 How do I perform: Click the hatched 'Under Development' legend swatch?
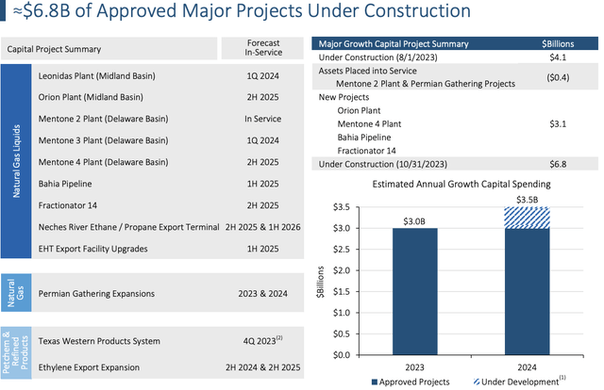point(477,382)
